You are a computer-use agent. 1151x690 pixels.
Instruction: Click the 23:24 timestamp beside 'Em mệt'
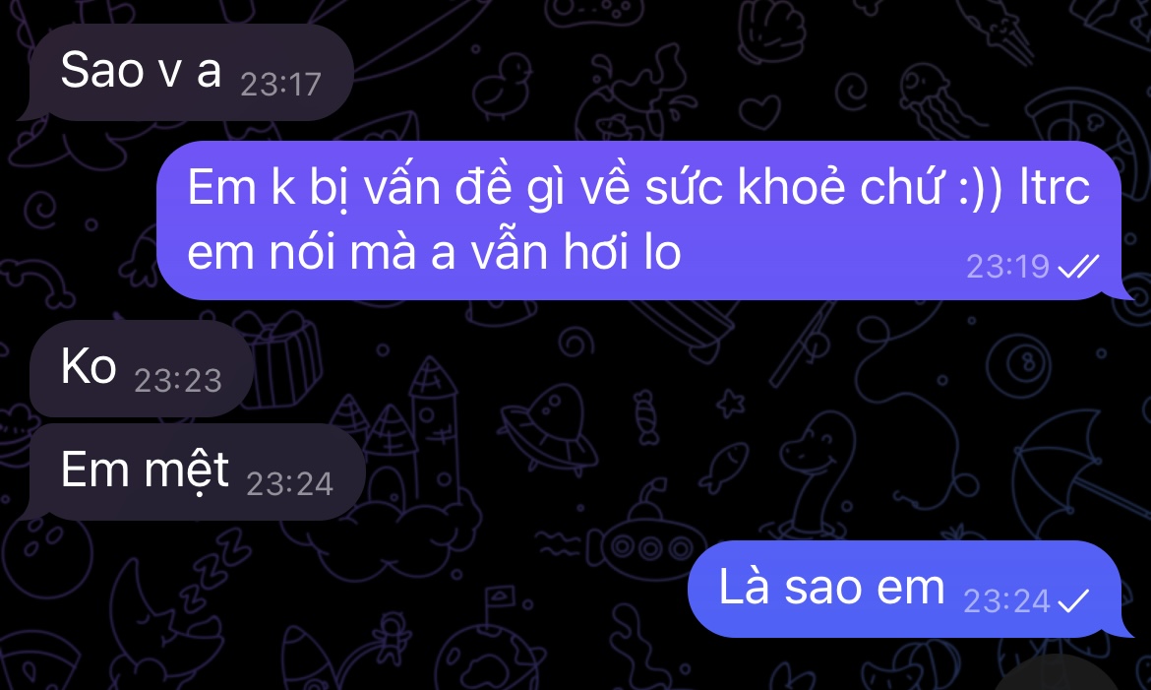[x=290, y=483]
